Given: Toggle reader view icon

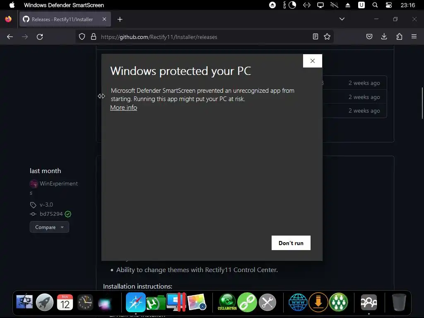Looking at the screenshot, I should [x=315, y=36].
